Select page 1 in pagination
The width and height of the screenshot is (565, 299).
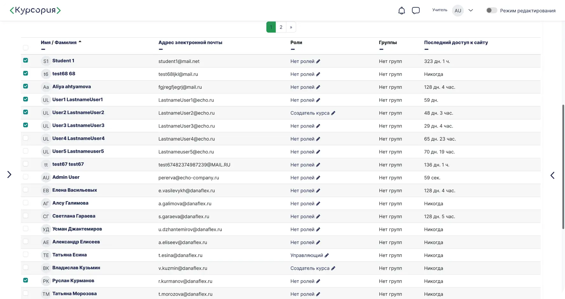[x=271, y=27]
